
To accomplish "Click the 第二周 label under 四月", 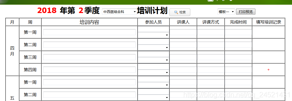I will (x=30, y=45).
